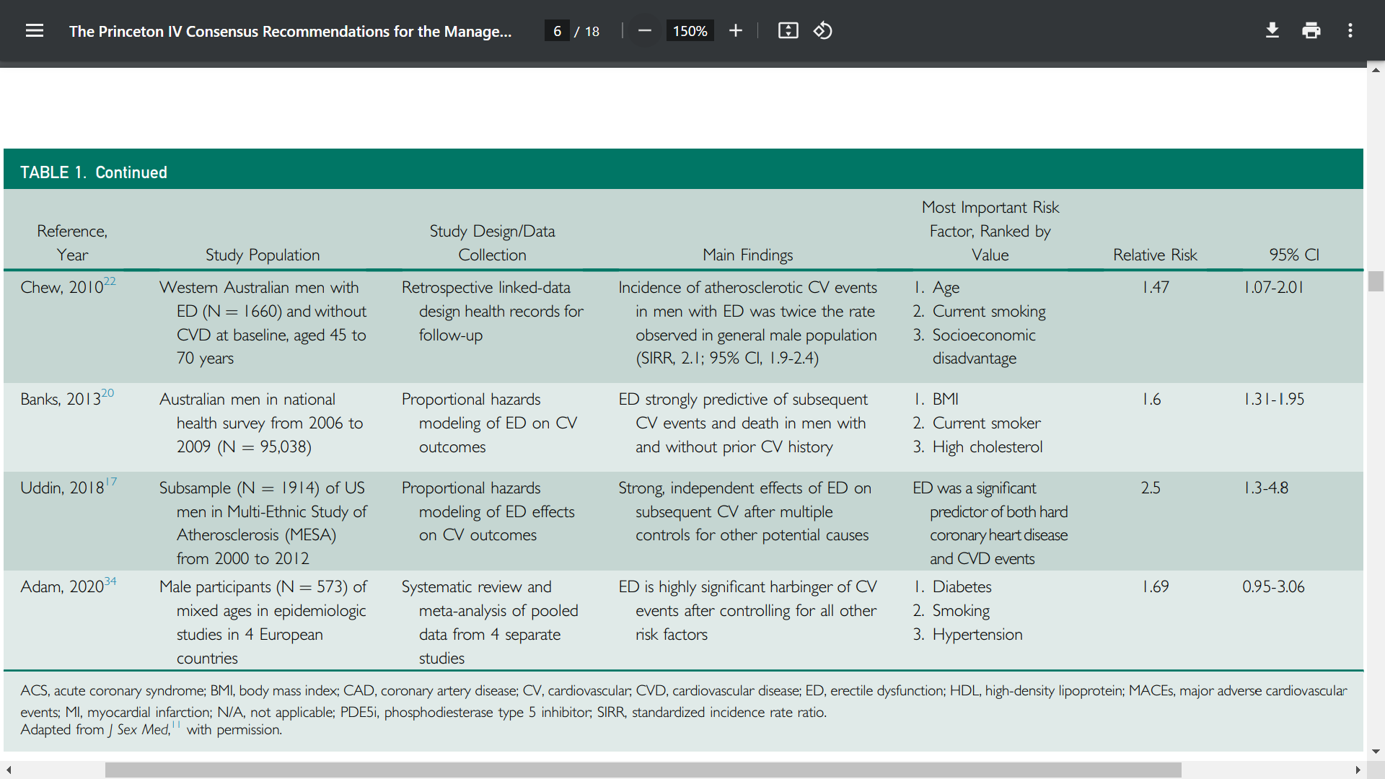
Task: Click reference superscript 17 after Uddin, 2018
Action: (111, 482)
